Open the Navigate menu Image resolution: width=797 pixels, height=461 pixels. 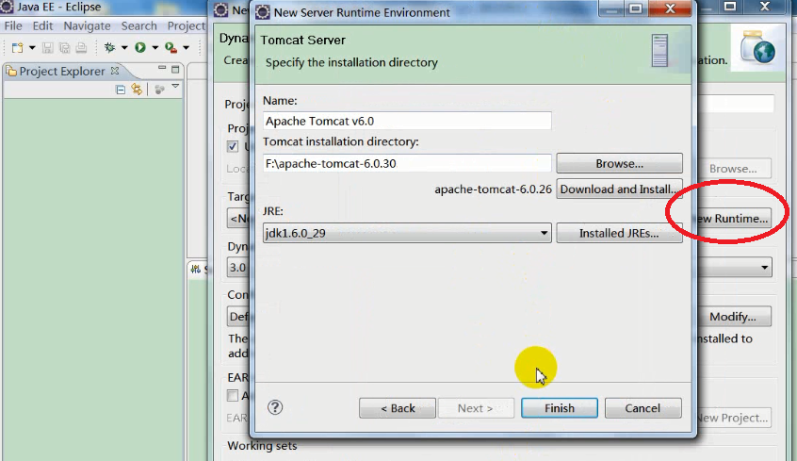(x=87, y=26)
